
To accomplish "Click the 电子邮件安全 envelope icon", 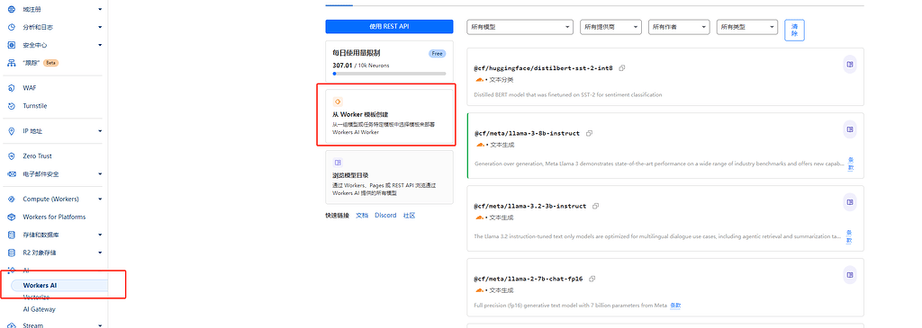I will tap(11, 174).
